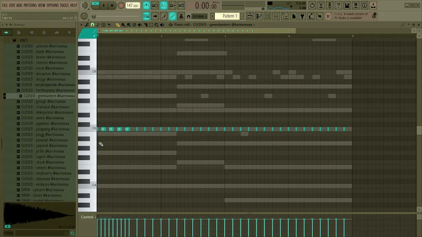The image size is (422, 237).
Task: Click the tempo field showing 147
Action: point(133,6)
